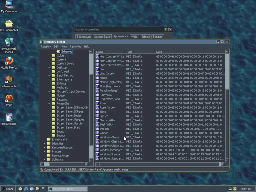This screenshot has width=256, height=192.
Task: Open the View menu
Action: coord(64,46)
